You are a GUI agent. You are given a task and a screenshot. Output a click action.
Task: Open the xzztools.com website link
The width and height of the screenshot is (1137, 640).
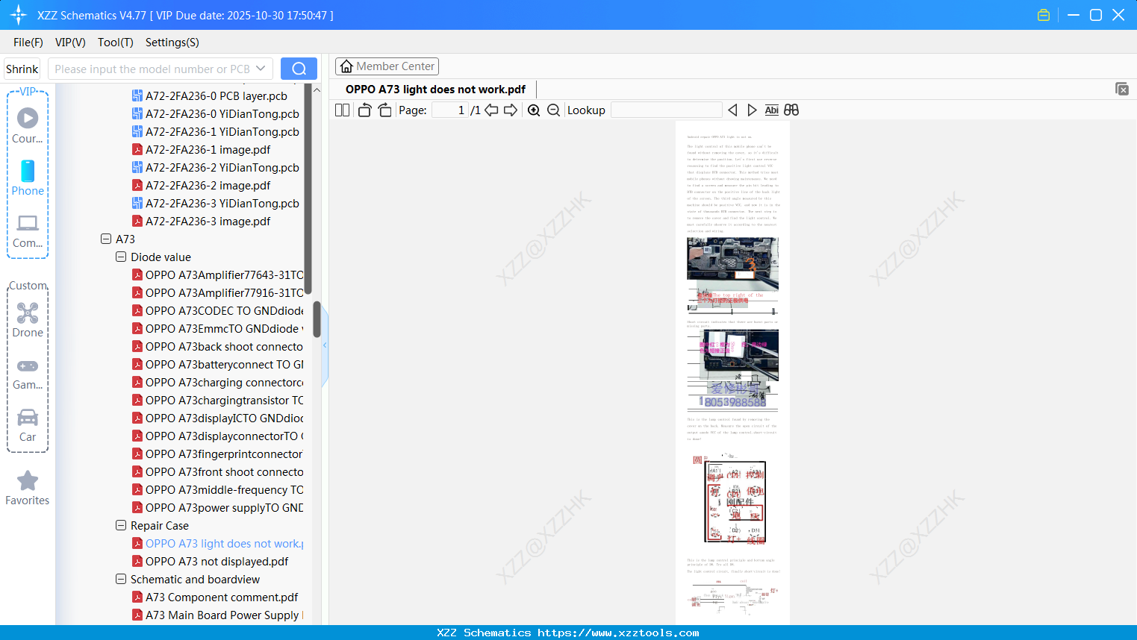click(618, 633)
